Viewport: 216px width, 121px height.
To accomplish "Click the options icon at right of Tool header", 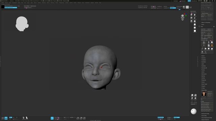I will (214, 27).
